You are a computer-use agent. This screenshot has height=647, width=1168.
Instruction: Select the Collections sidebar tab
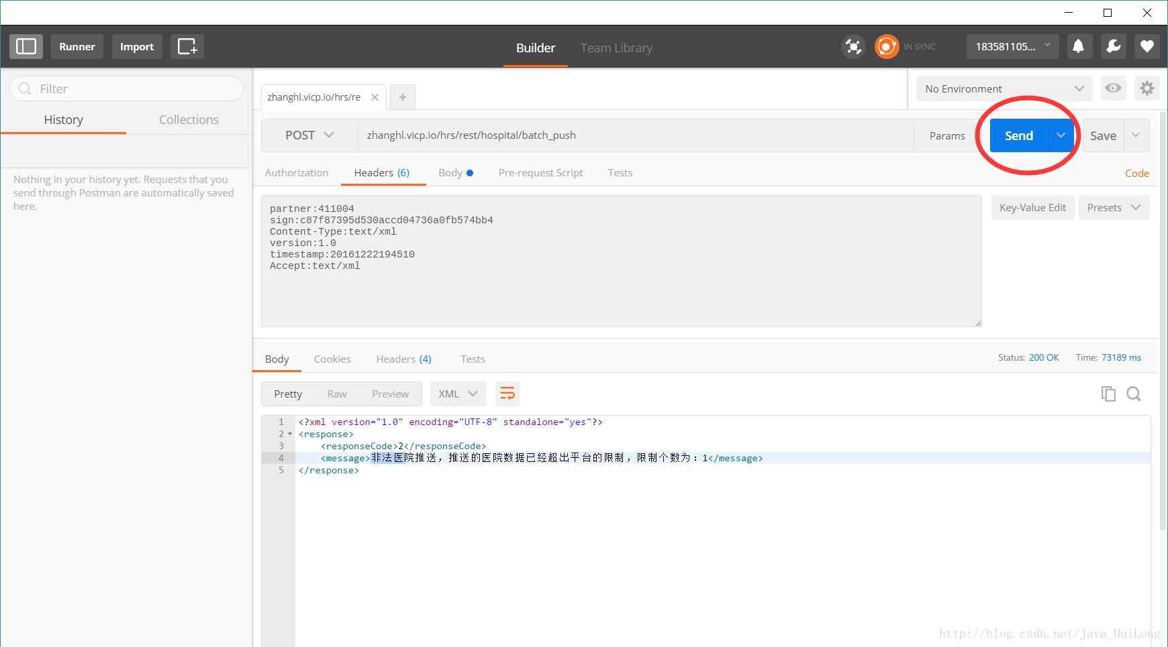189,119
